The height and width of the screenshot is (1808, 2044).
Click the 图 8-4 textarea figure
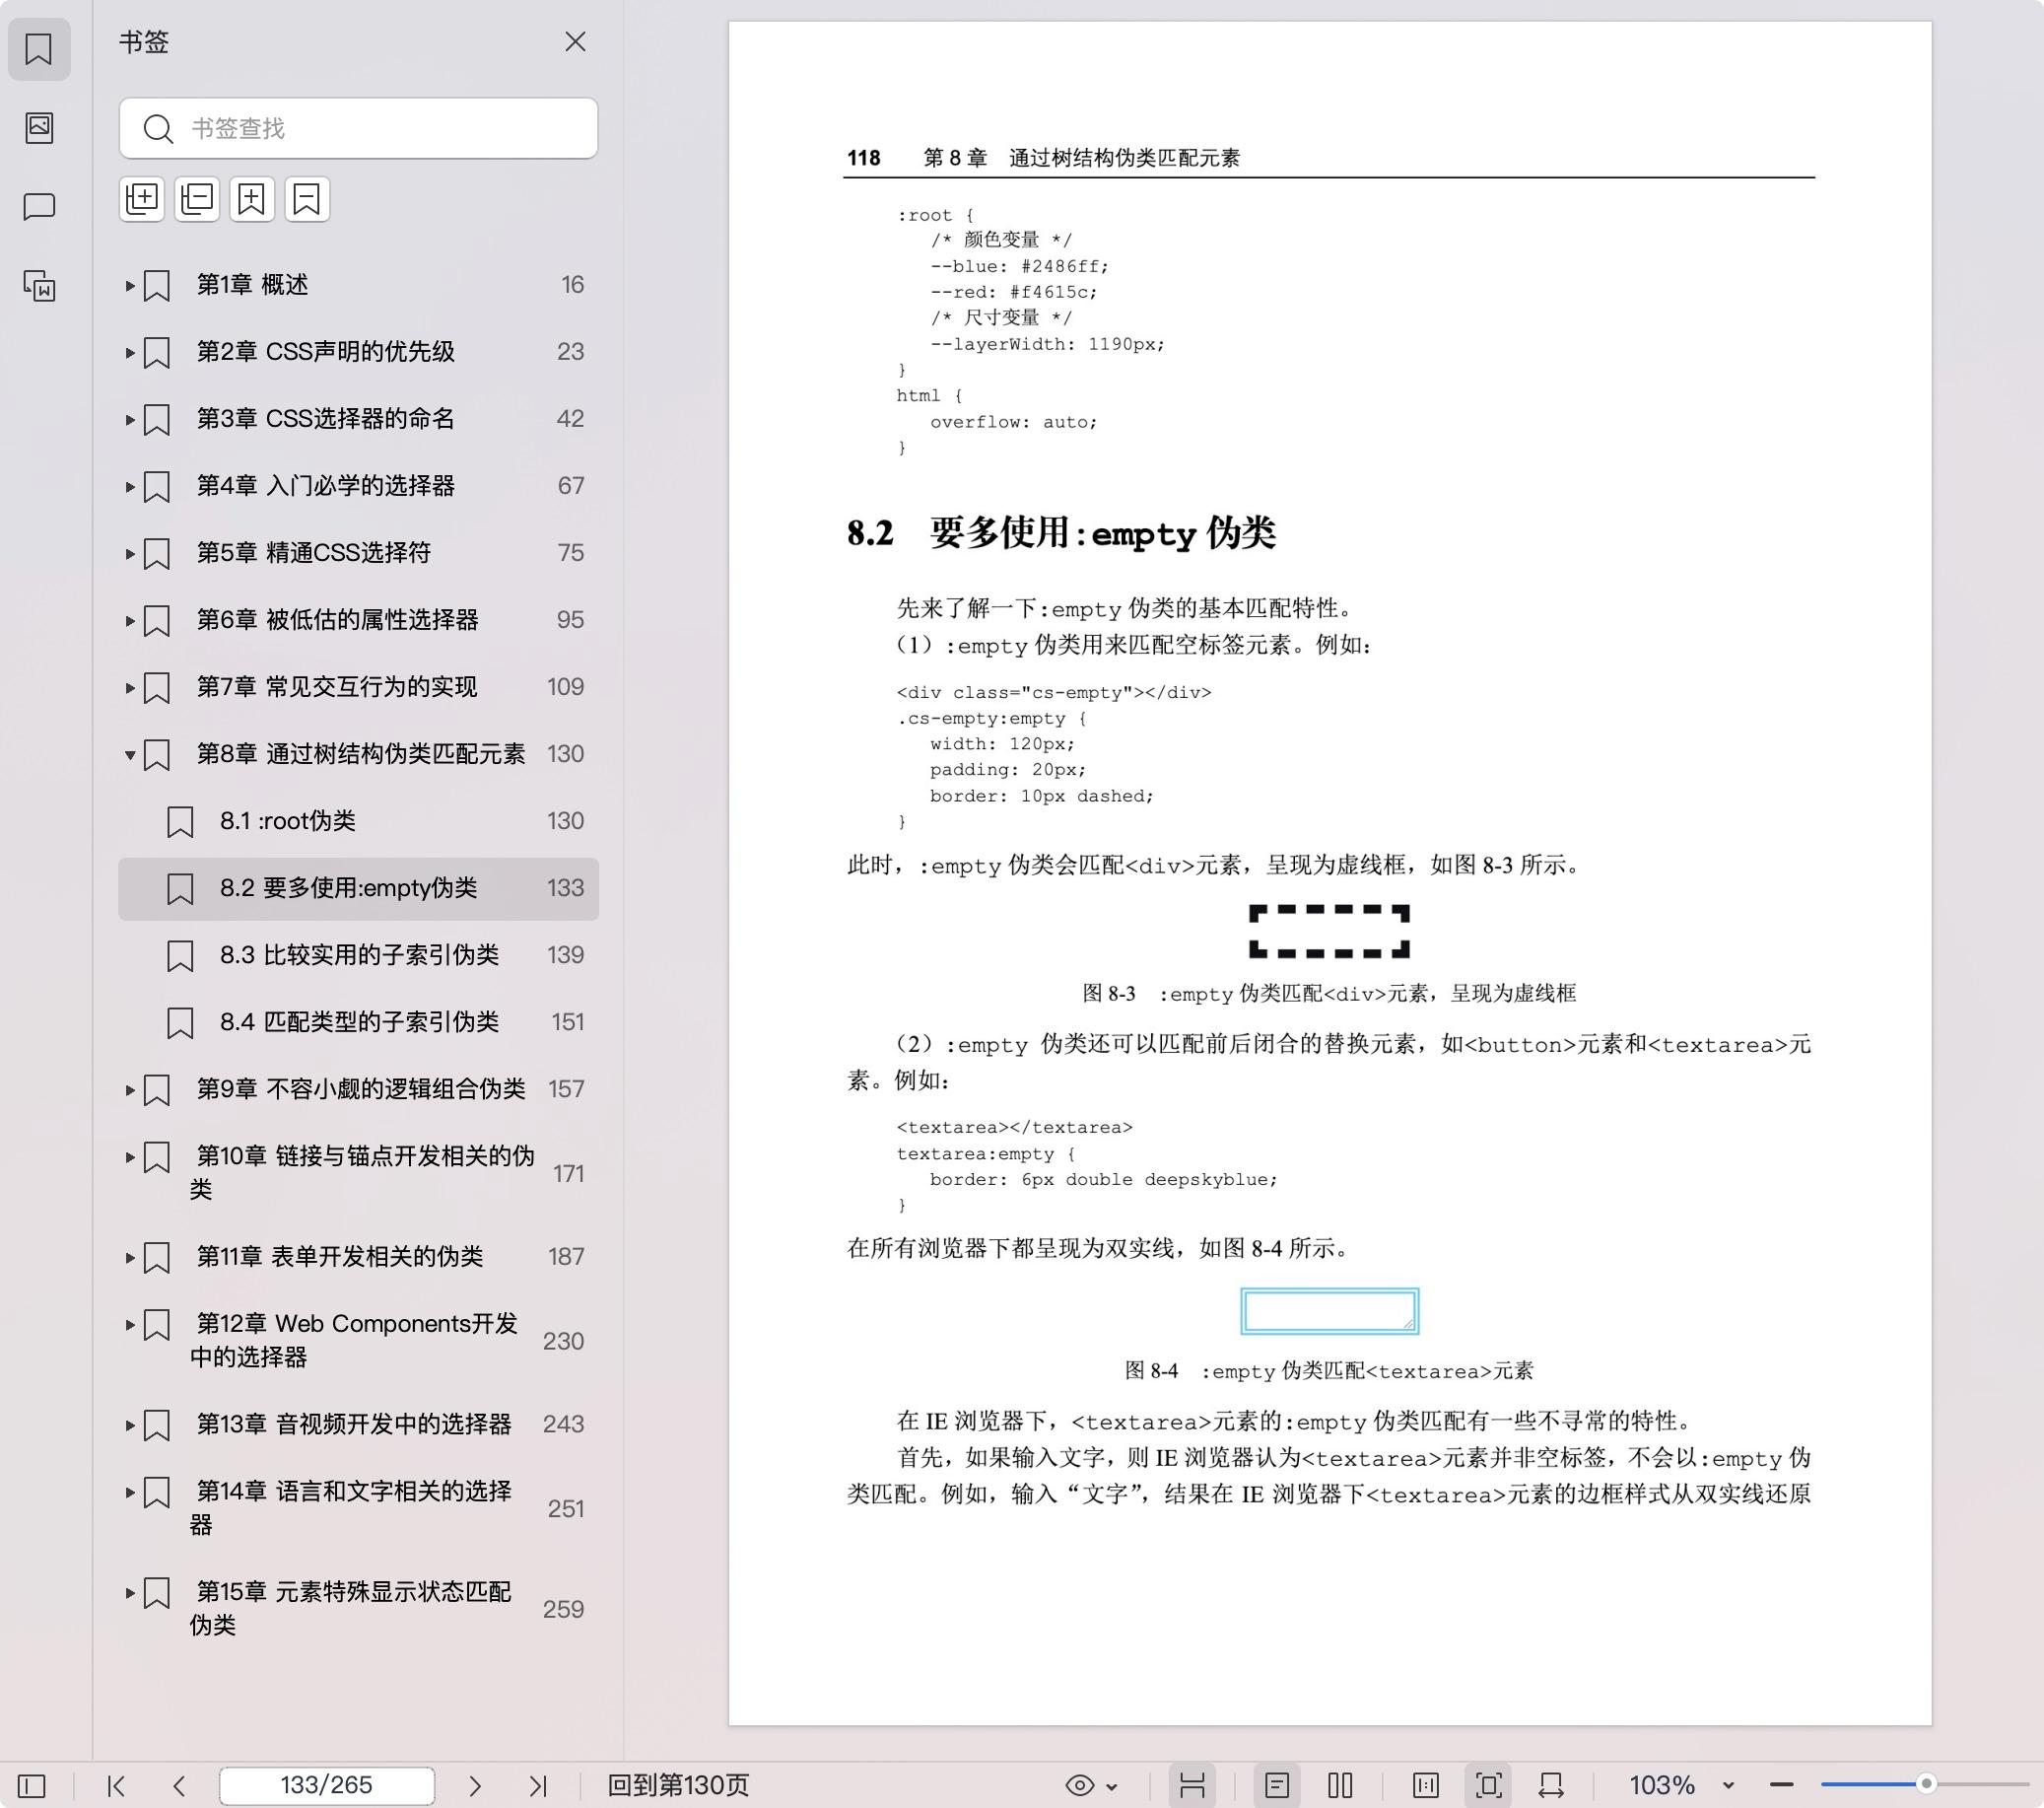pos(1329,1311)
